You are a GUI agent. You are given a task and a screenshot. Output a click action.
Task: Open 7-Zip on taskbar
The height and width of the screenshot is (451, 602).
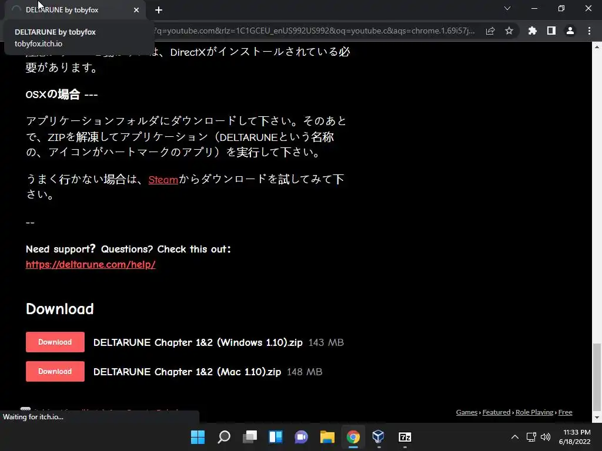[x=405, y=437]
